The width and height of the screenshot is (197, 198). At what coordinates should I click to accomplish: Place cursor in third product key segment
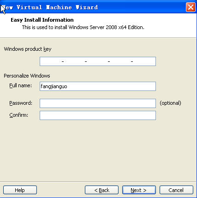pos(97,61)
